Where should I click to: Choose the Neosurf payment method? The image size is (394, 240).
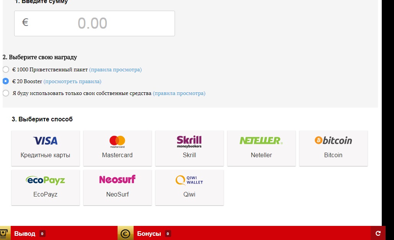click(x=117, y=187)
